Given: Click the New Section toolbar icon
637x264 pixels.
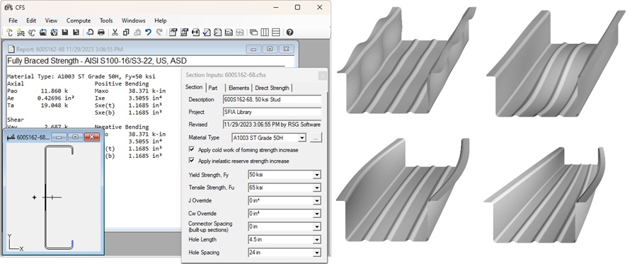Looking at the screenshot, I should (9, 33).
